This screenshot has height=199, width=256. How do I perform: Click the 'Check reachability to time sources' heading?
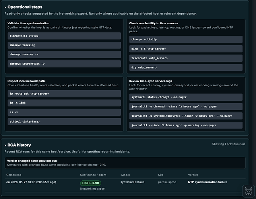pos(153,23)
